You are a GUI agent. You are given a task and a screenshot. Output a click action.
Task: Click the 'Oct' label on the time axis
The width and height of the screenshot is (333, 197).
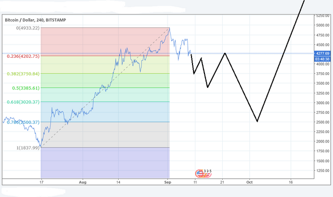250,182
